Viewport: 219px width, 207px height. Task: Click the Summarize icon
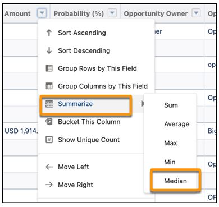pos(49,104)
